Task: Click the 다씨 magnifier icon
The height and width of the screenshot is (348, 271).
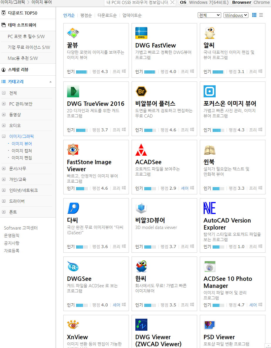Action: coord(73,208)
